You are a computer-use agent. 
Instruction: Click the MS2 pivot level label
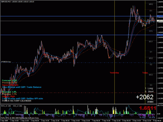(x=151, y=58)
